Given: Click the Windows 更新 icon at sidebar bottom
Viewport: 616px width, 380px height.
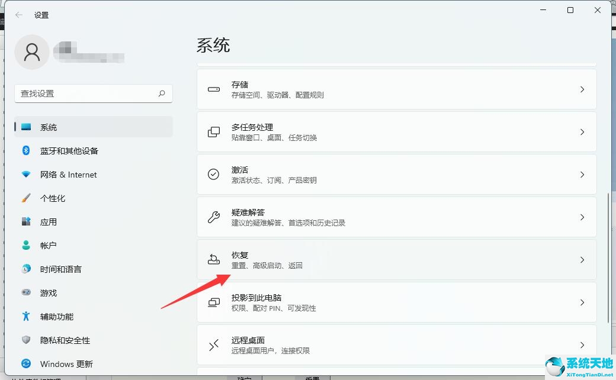Looking at the screenshot, I should click(x=25, y=363).
